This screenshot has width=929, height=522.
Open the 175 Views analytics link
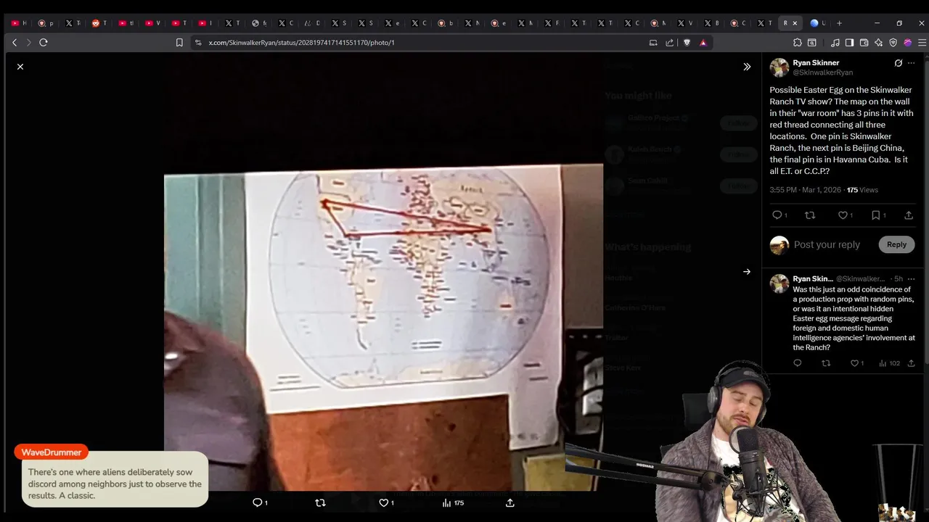862,190
